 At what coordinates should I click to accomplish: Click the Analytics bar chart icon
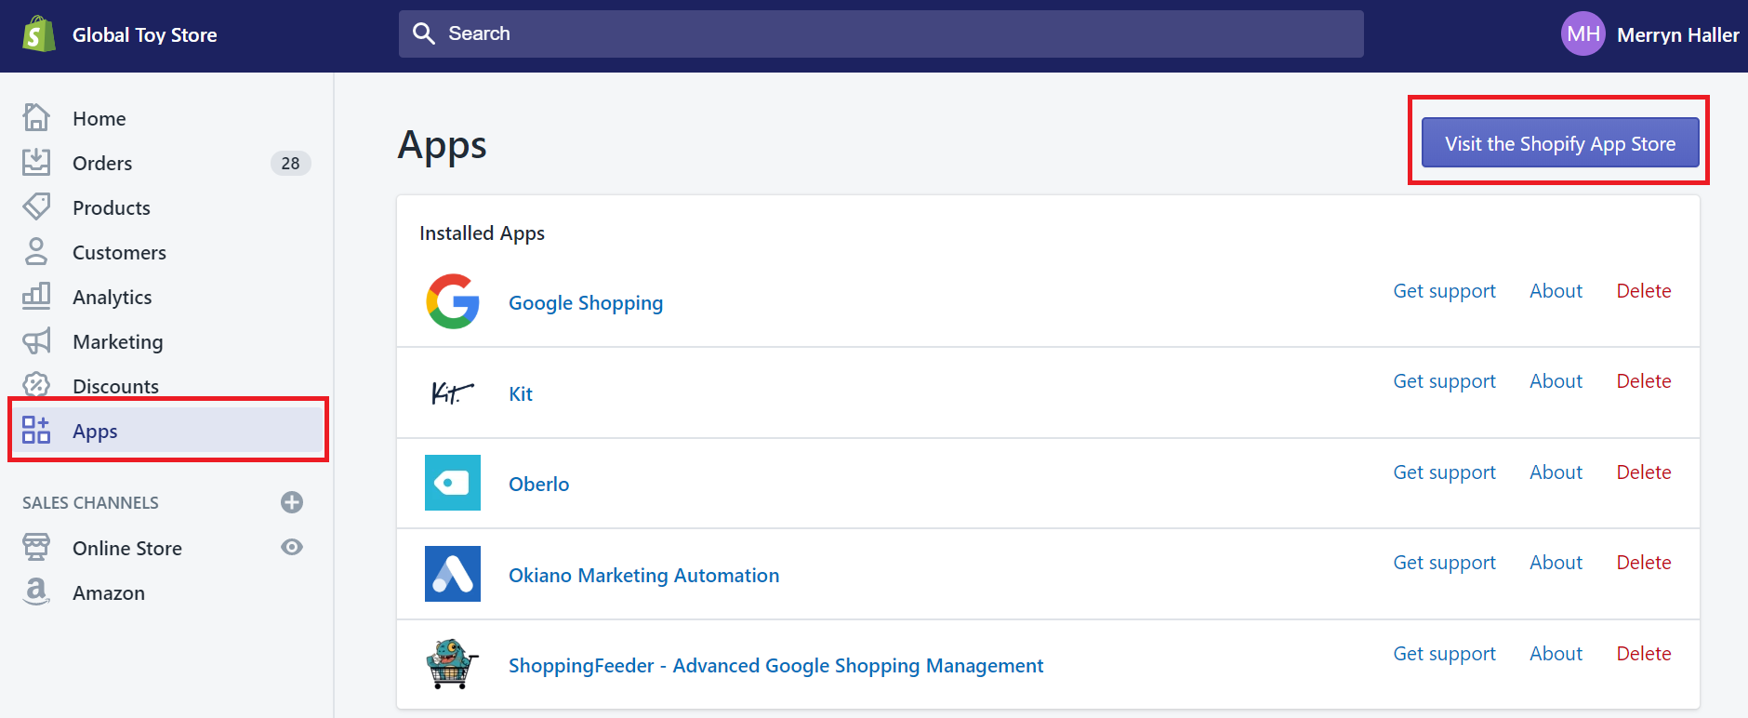tap(36, 296)
